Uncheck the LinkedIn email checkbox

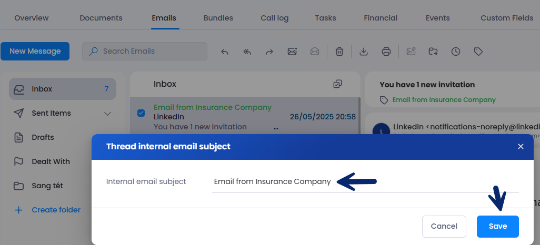(x=141, y=113)
